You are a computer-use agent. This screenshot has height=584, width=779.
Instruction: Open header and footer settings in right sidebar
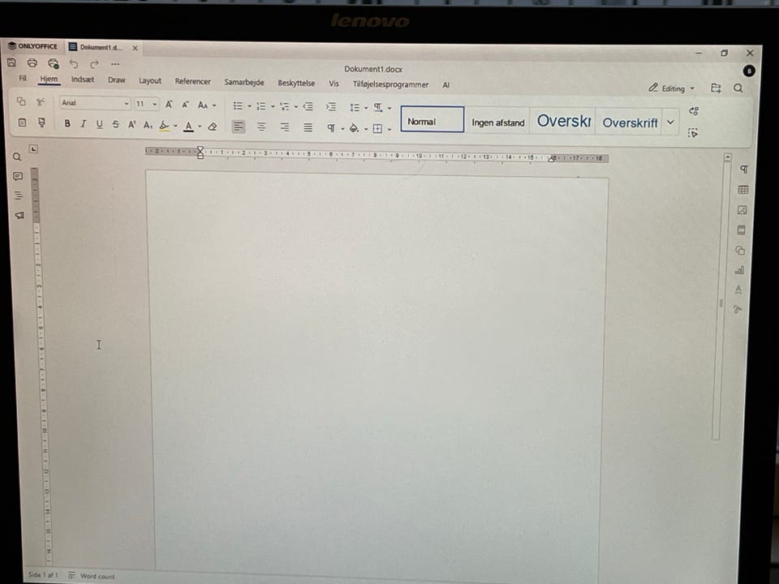(x=741, y=230)
